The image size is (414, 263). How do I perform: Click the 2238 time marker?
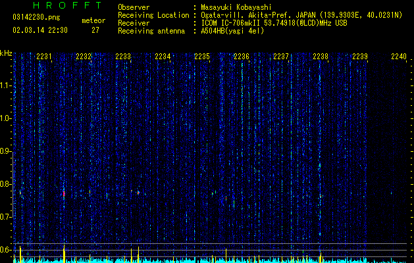tap(321, 57)
